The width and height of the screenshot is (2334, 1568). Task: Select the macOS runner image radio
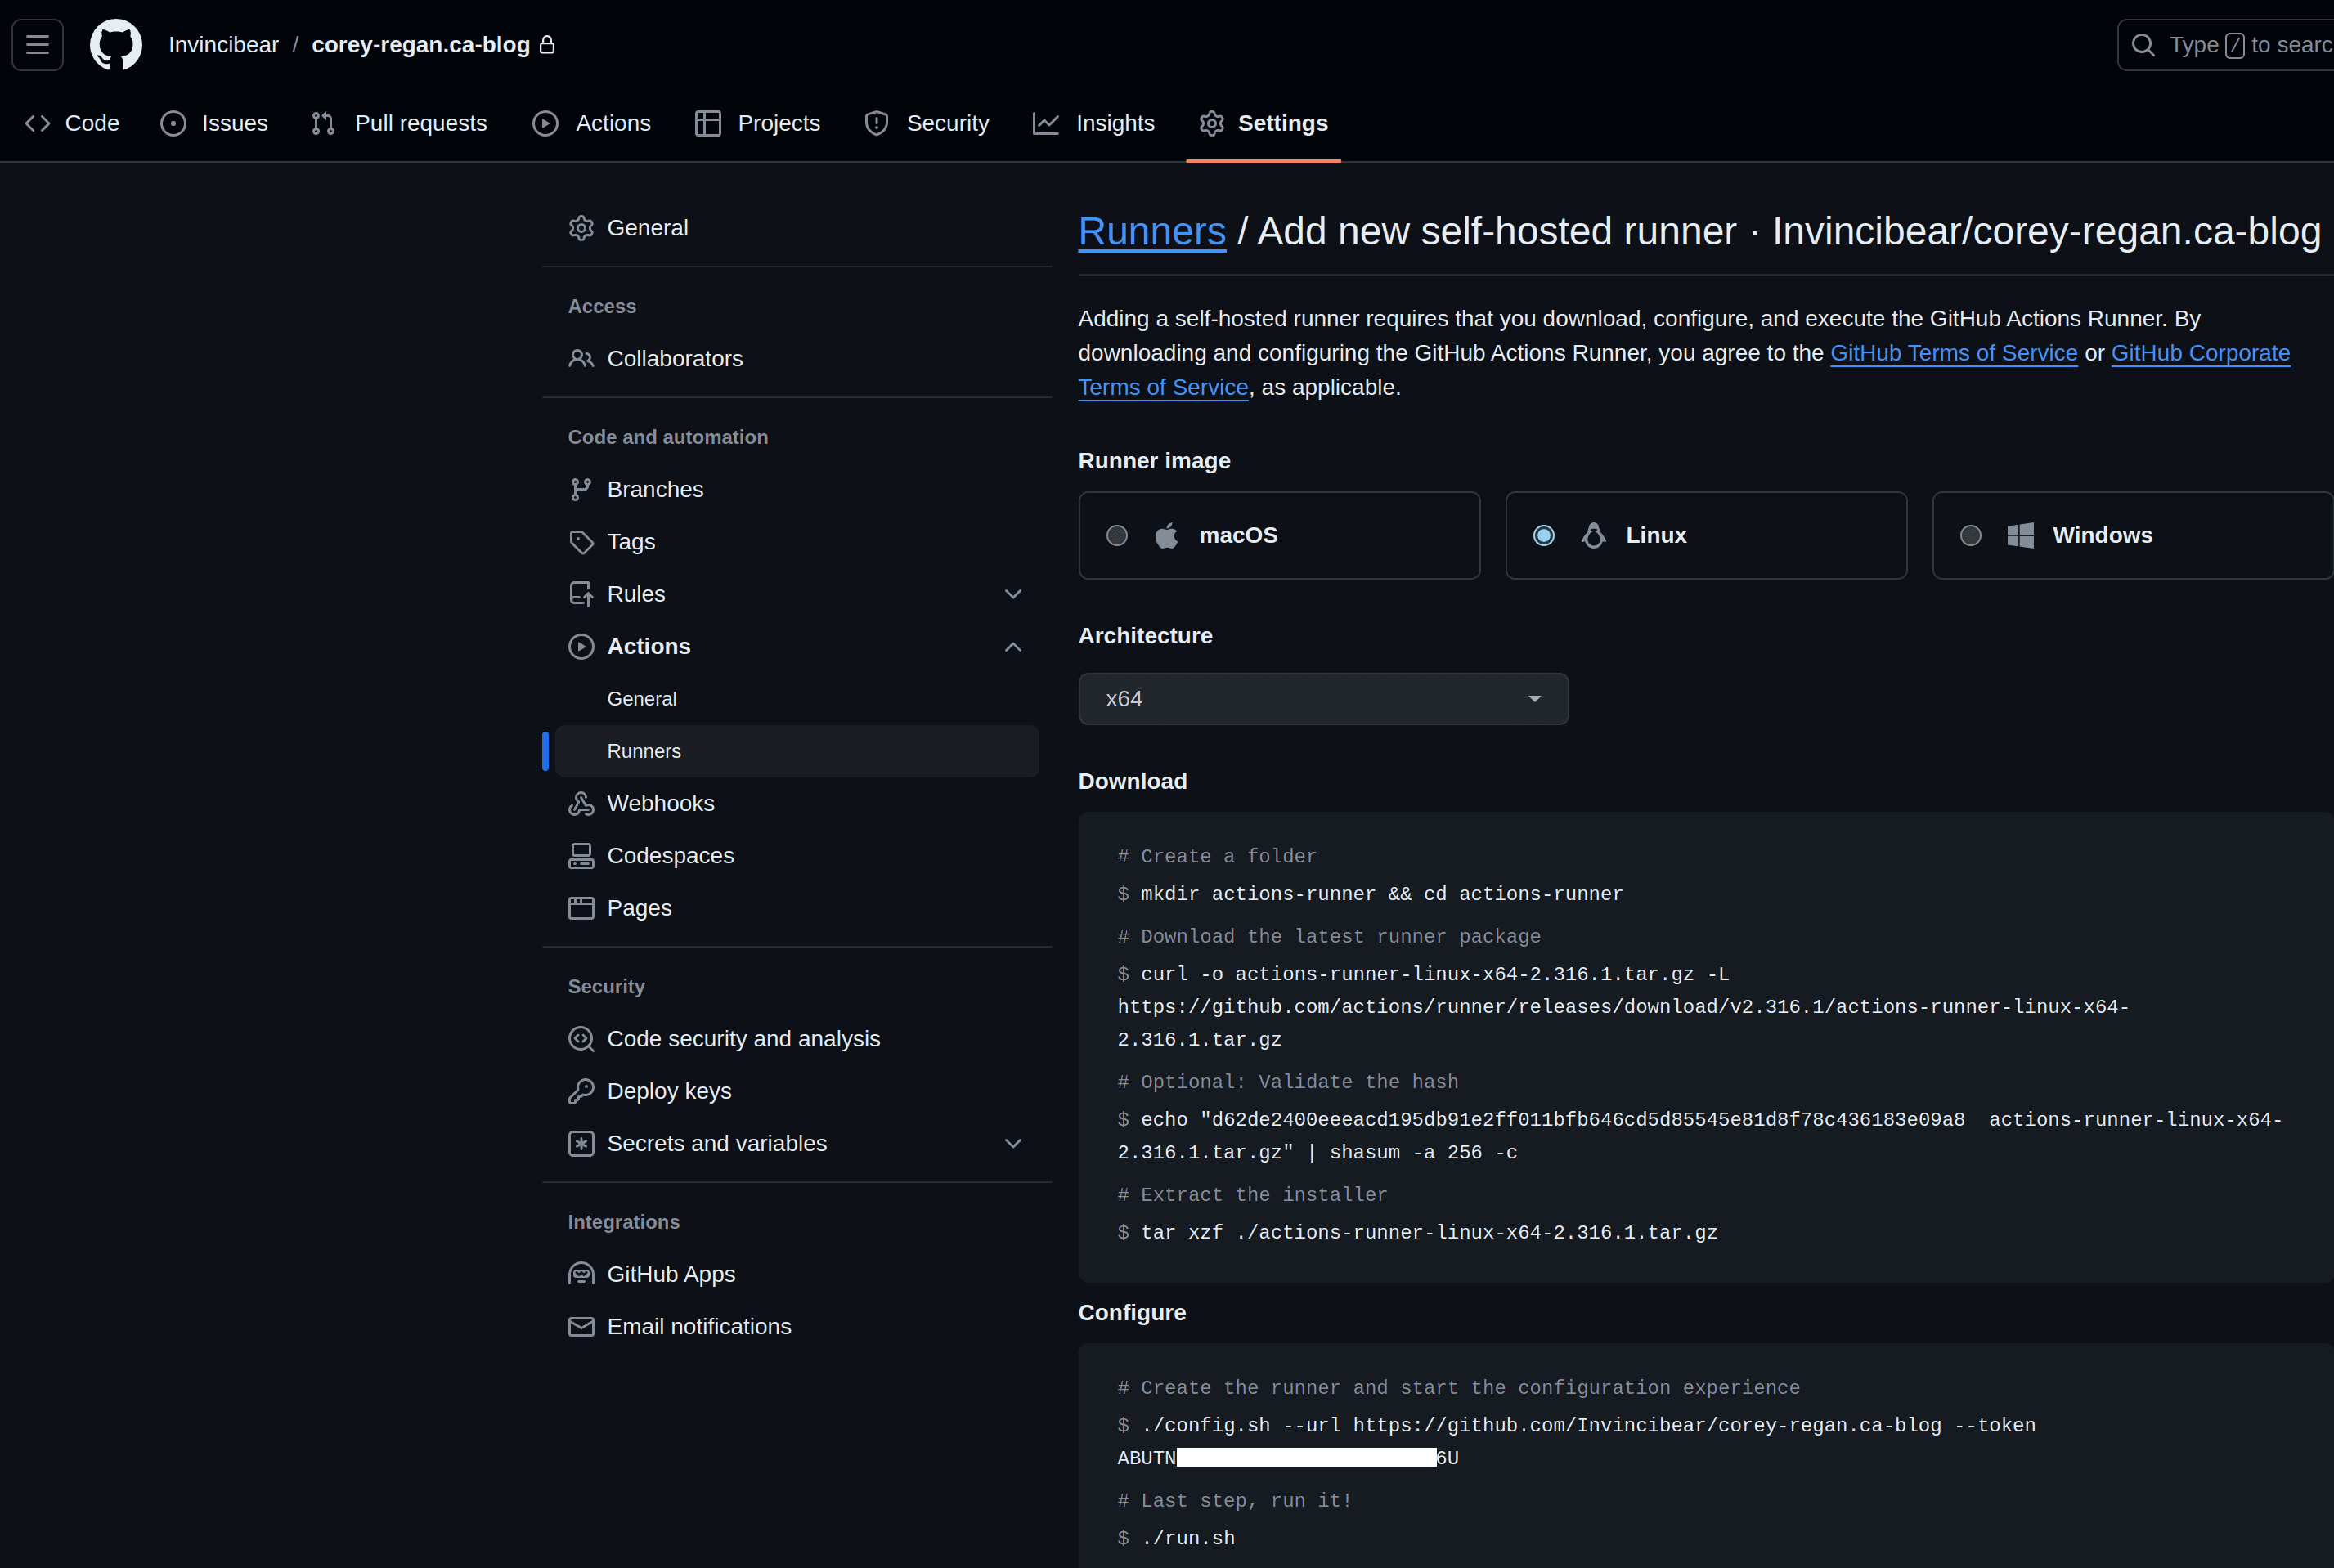(1117, 535)
